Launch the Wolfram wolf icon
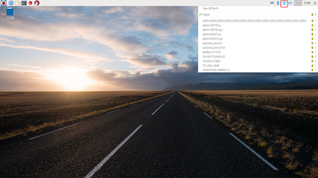 coord(37,3)
